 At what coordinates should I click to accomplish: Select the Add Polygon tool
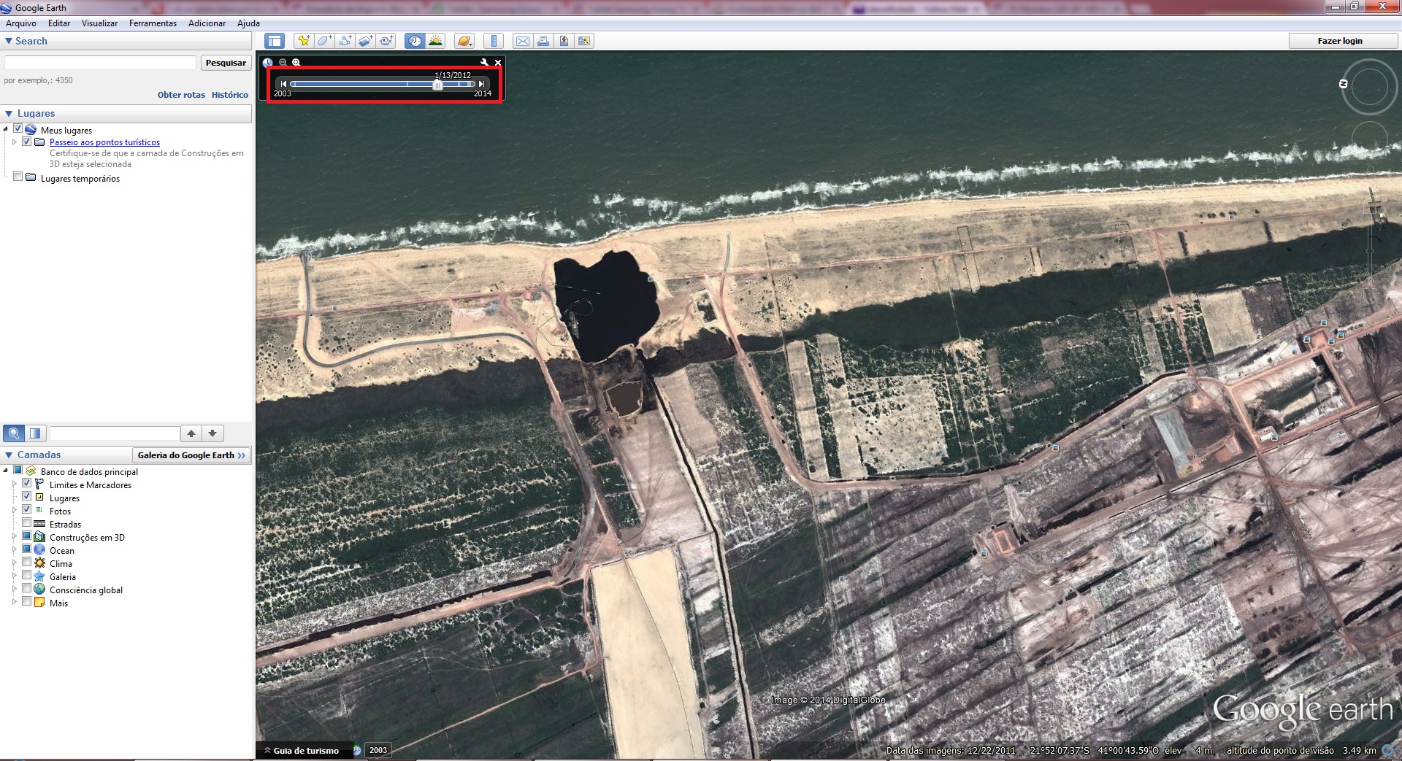tap(324, 41)
